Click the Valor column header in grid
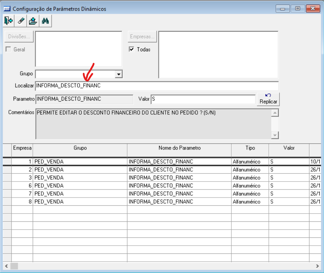Viewport: 324px width, 273px height. (289, 150)
